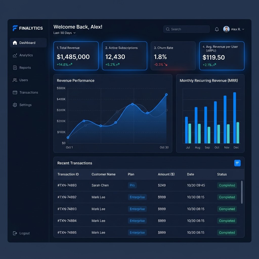Image resolution: width=259 pixels, height=259 pixels.
Task: Click the Recent Transactions heading
Action: pyautogui.click(x=75, y=163)
